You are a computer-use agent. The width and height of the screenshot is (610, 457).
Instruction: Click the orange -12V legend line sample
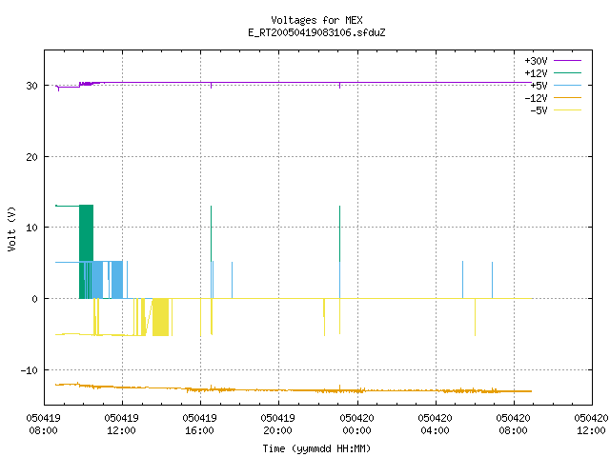(x=567, y=97)
